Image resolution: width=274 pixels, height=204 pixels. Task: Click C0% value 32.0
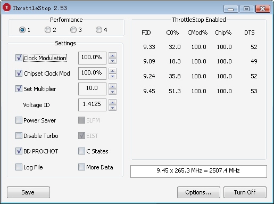pos(175,47)
